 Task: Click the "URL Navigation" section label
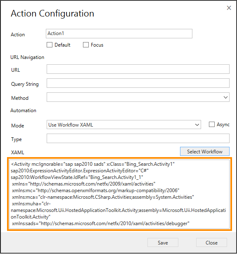(x=27, y=57)
